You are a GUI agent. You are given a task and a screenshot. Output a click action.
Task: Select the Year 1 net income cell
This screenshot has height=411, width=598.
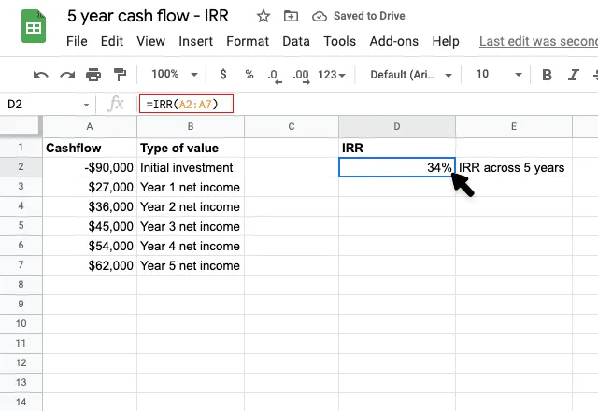click(x=191, y=187)
